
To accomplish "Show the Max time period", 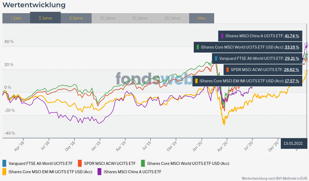I will (202, 18).
